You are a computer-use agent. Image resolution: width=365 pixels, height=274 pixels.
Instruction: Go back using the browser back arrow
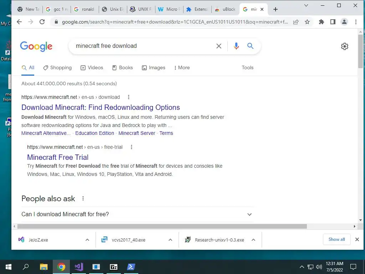tap(19, 22)
